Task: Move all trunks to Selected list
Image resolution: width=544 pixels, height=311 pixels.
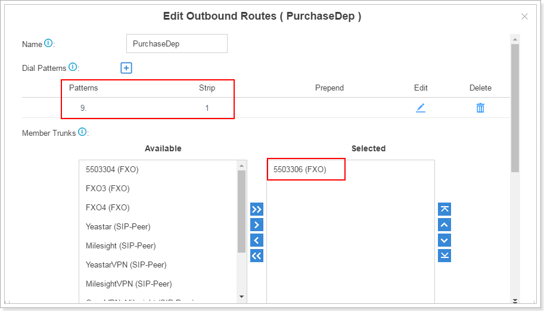Action: pyautogui.click(x=256, y=209)
